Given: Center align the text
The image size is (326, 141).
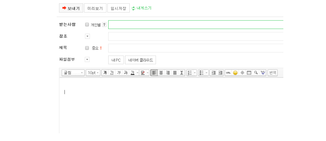Looking at the screenshot, I should [x=161, y=73].
